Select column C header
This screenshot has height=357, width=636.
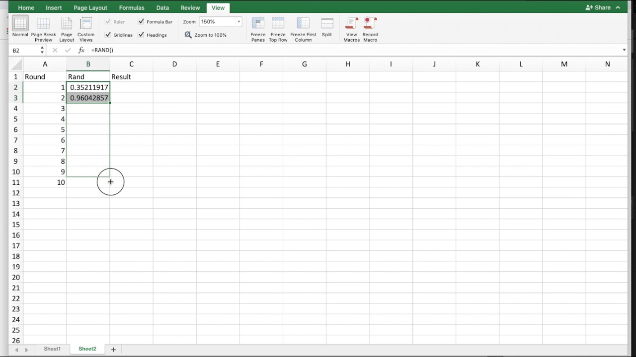pyautogui.click(x=131, y=64)
